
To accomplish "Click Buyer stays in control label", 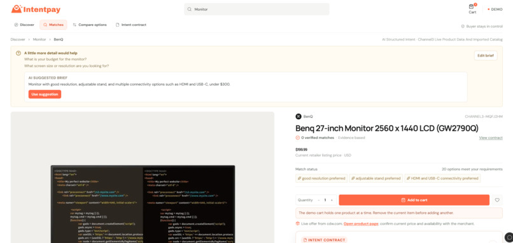I will 482,27.
